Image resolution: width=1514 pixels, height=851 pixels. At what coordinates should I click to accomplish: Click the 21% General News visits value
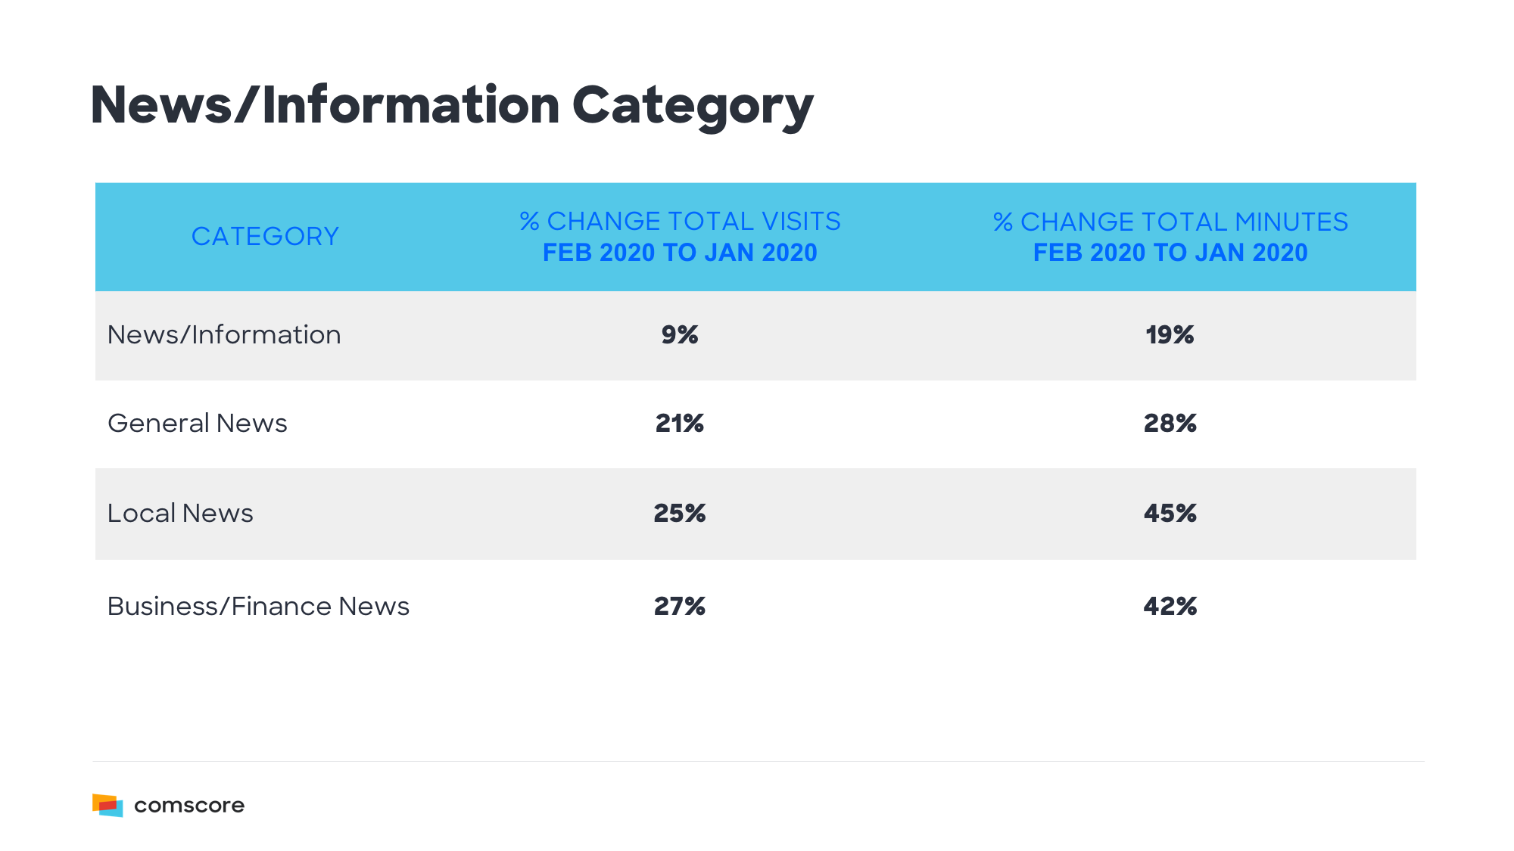(680, 423)
